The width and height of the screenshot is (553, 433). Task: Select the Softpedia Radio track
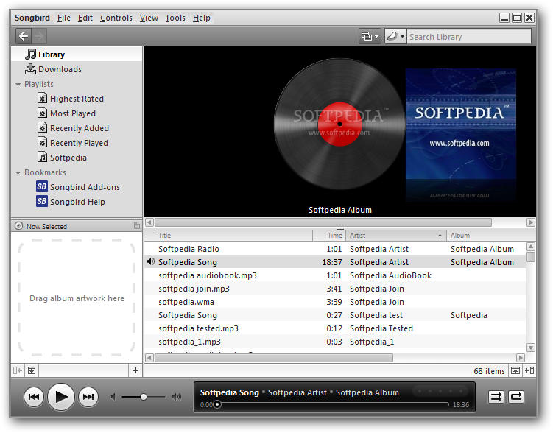click(335, 249)
